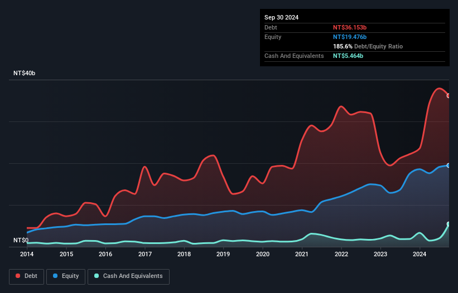Select the 2022 x-axis label
Image resolution: width=458 pixels, height=293 pixels.
click(x=341, y=254)
